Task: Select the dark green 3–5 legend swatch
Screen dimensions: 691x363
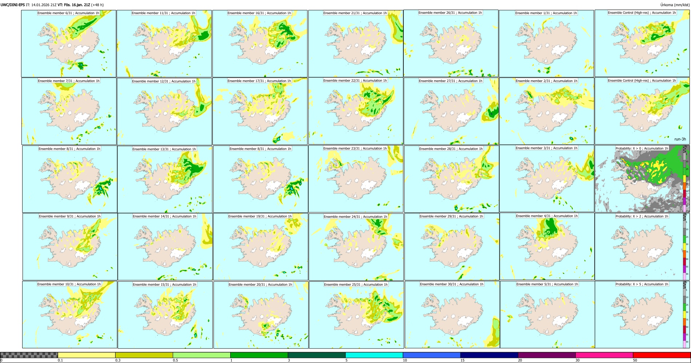Action: (316, 355)
